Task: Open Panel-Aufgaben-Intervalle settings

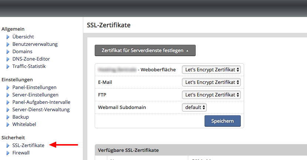Action: [x=41, y=102]
